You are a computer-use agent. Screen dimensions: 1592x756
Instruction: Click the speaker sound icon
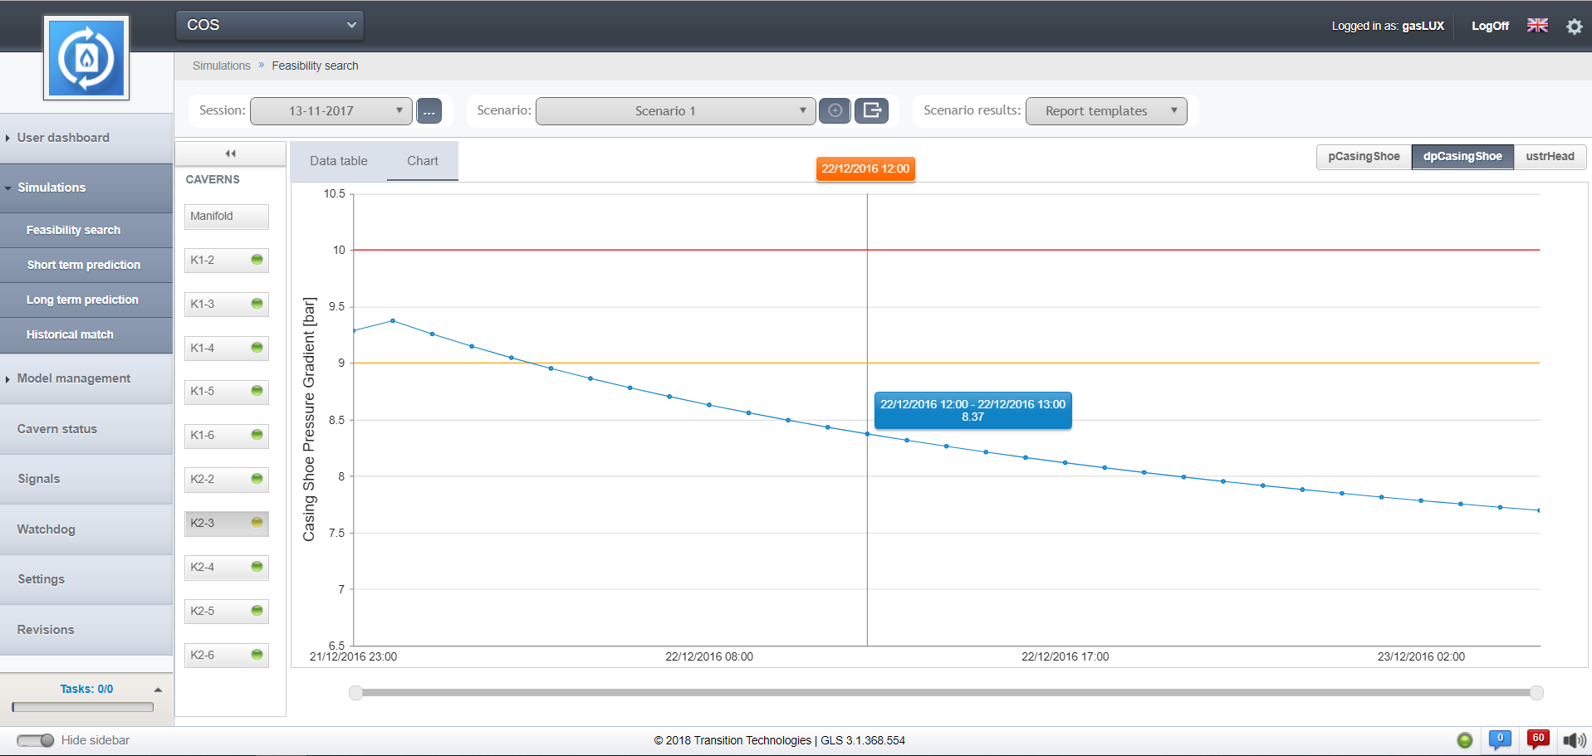1574,740
